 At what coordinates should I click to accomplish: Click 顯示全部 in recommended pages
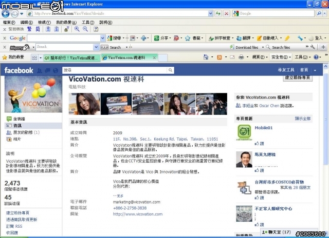pos(303,118)
